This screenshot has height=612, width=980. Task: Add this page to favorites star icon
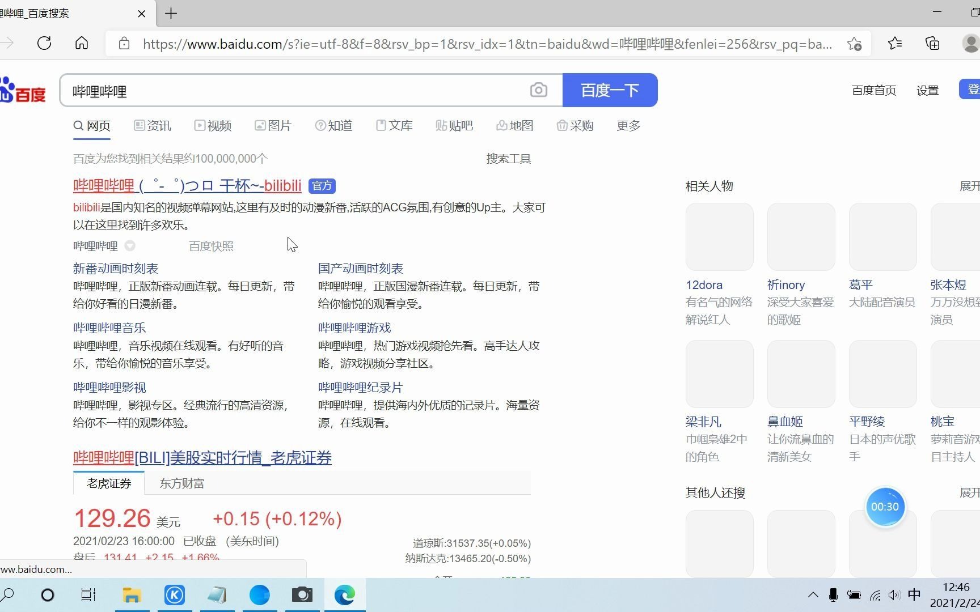[x=854, y=44]
